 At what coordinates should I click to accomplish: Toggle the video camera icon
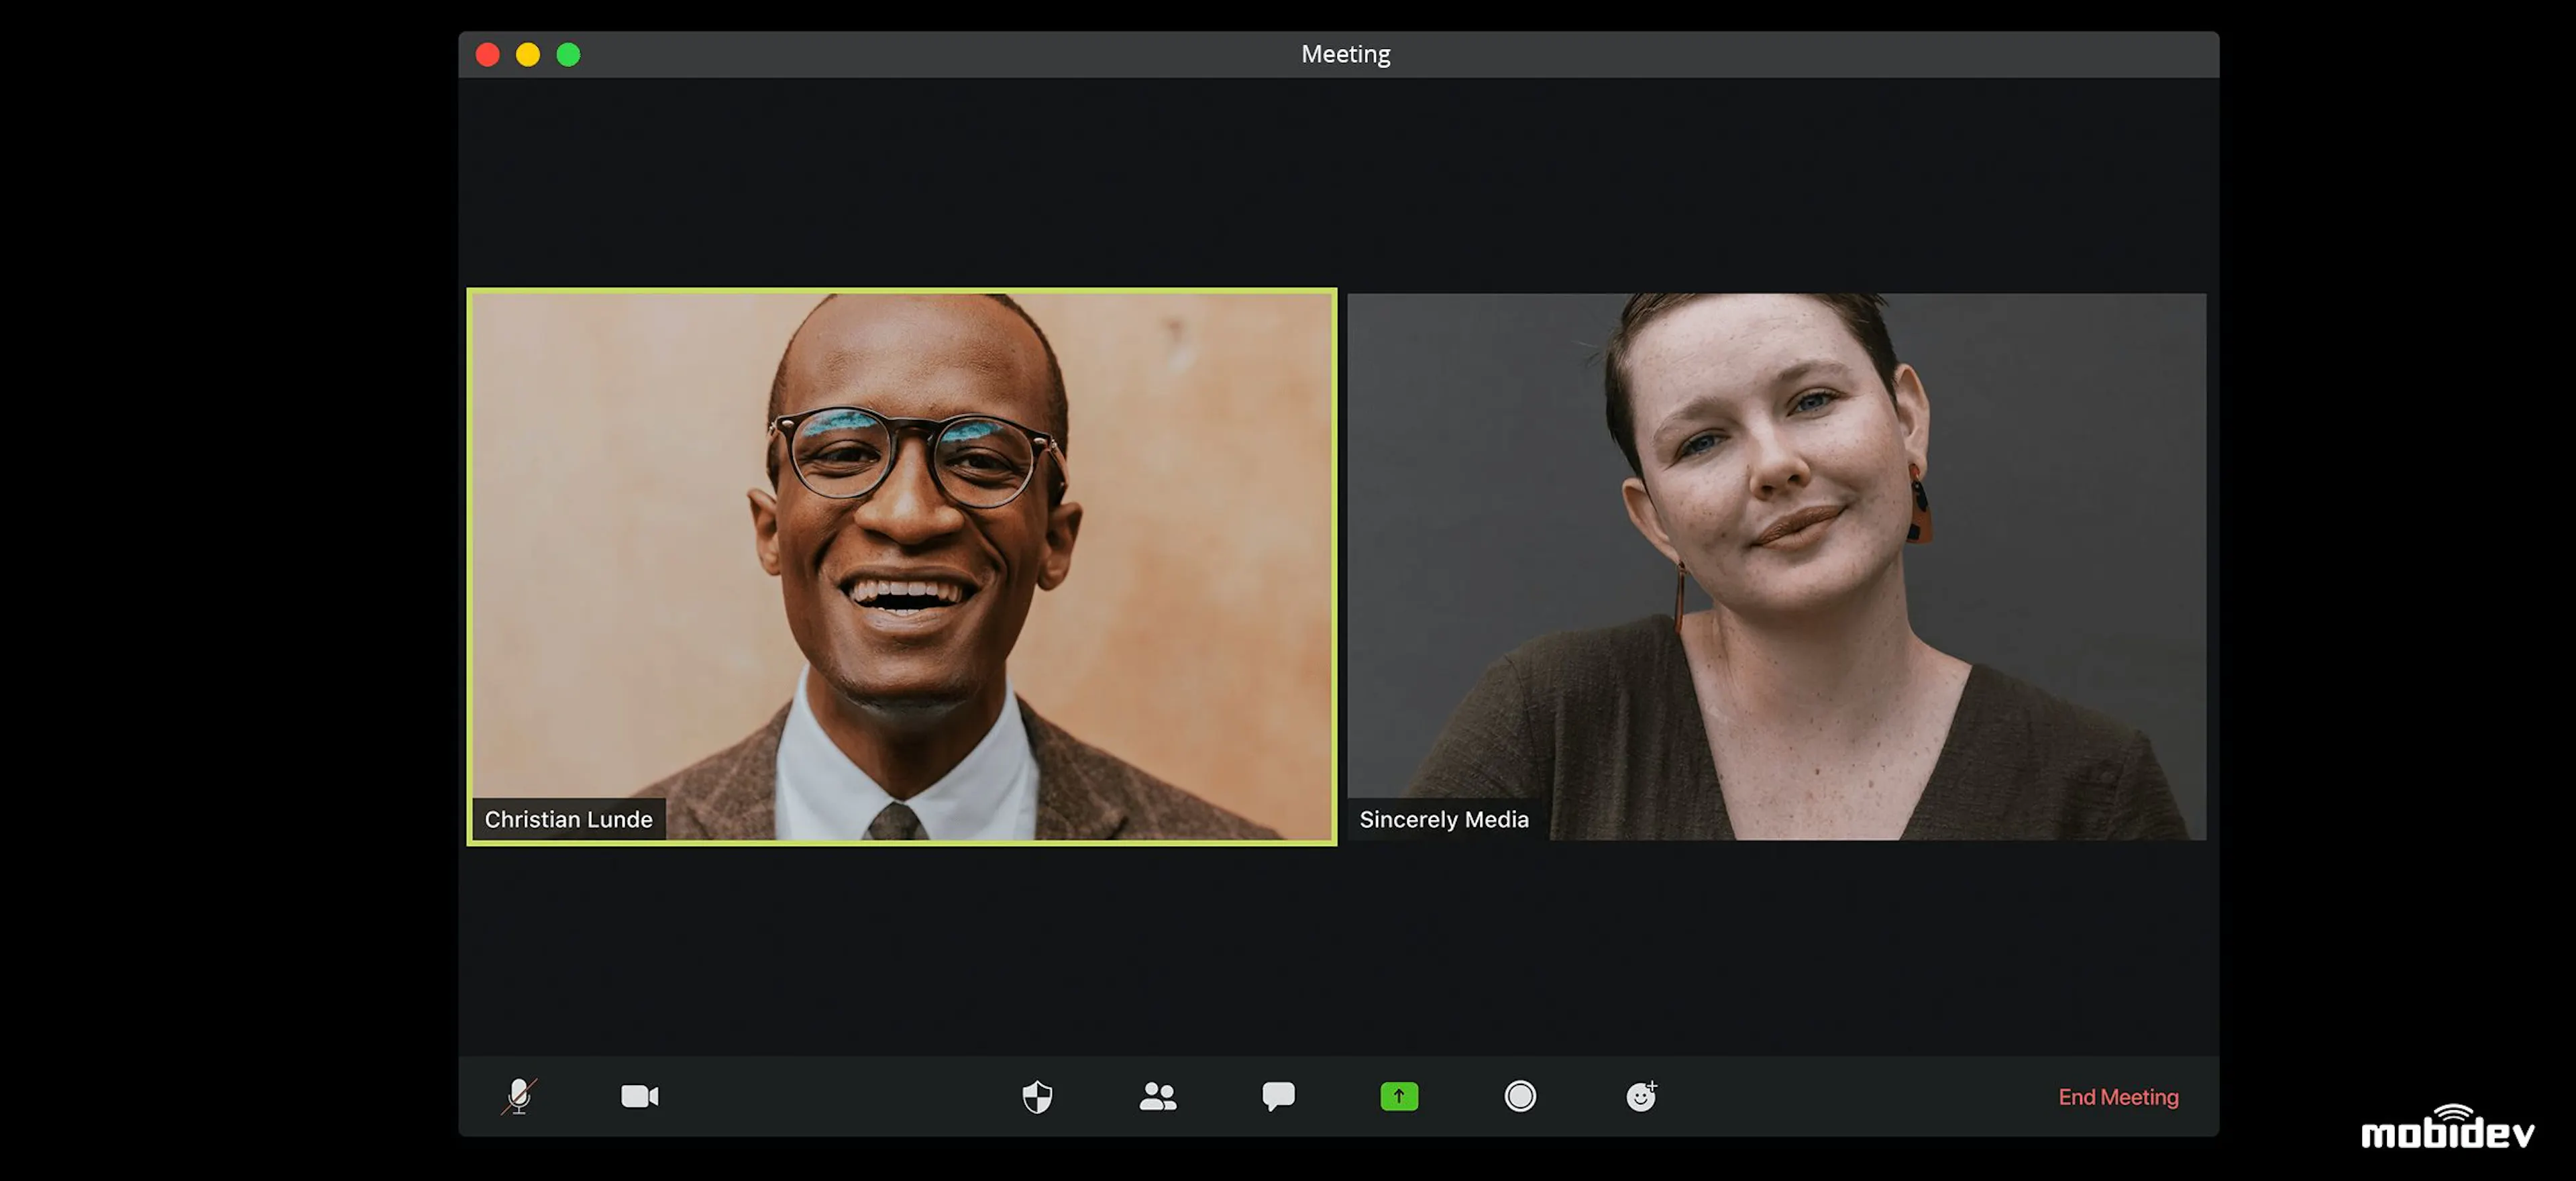640,1096
